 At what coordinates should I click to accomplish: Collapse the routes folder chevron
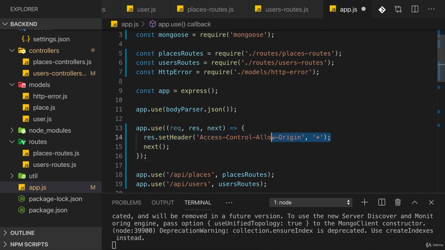tap(12, 142)
